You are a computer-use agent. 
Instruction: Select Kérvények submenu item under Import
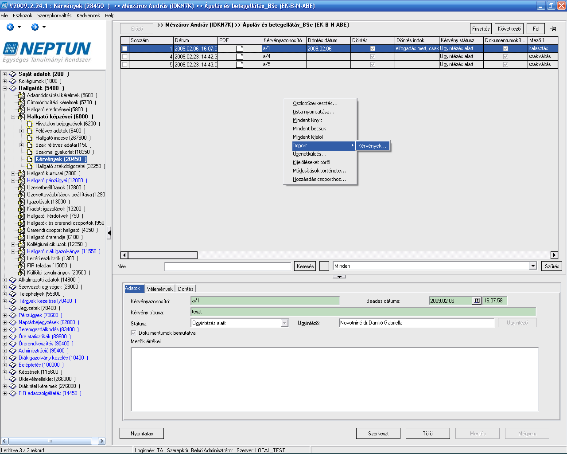(373, 146)
